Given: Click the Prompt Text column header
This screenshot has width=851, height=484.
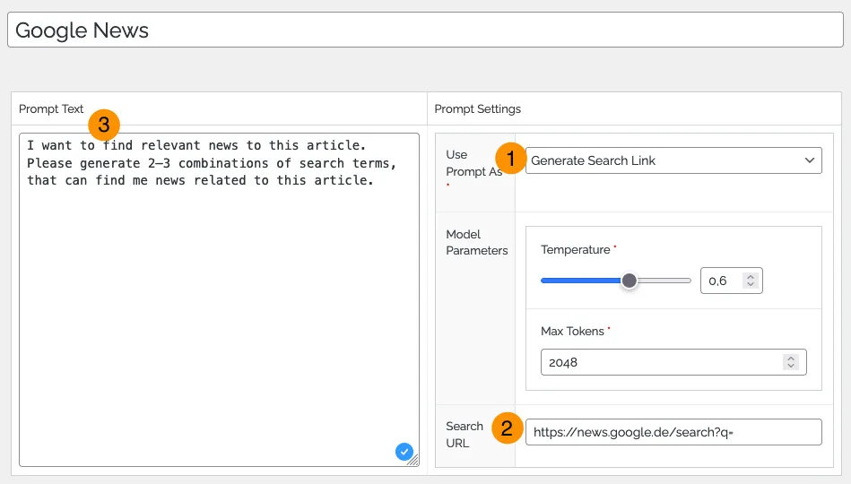Looking at the screenshot, I should pos(51,109).
